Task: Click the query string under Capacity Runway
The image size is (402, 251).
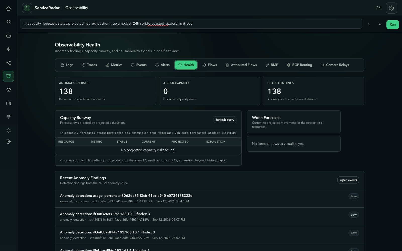Action: (148, 133)
